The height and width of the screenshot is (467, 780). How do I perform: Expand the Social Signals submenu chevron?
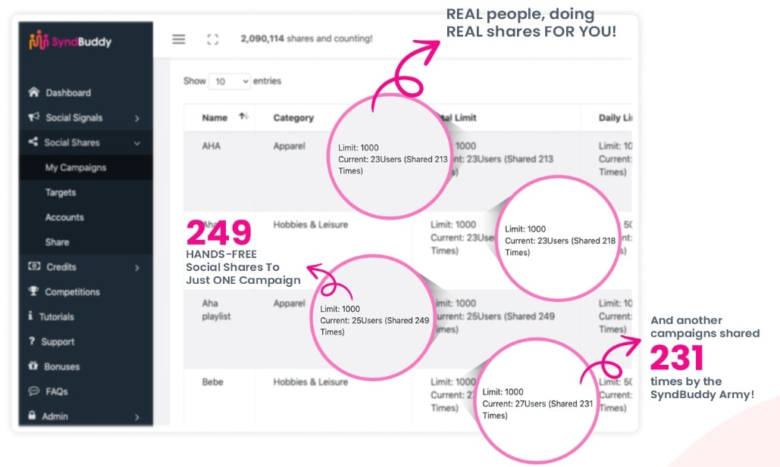(137, 118)
